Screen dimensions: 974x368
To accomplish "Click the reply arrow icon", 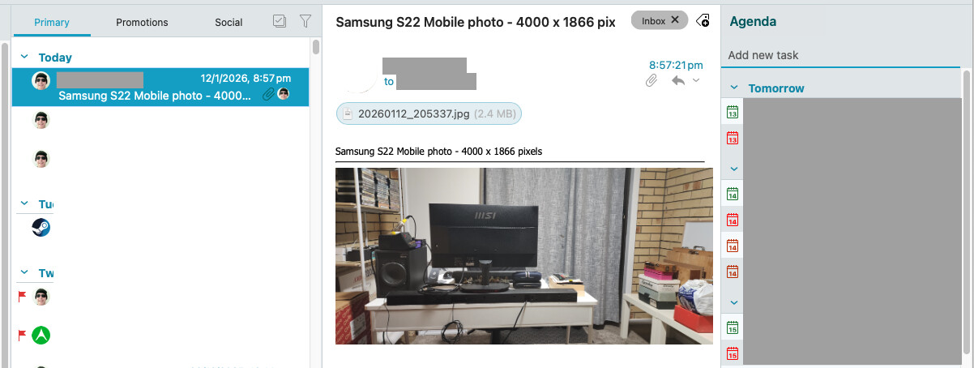I will tap(678, 80).
